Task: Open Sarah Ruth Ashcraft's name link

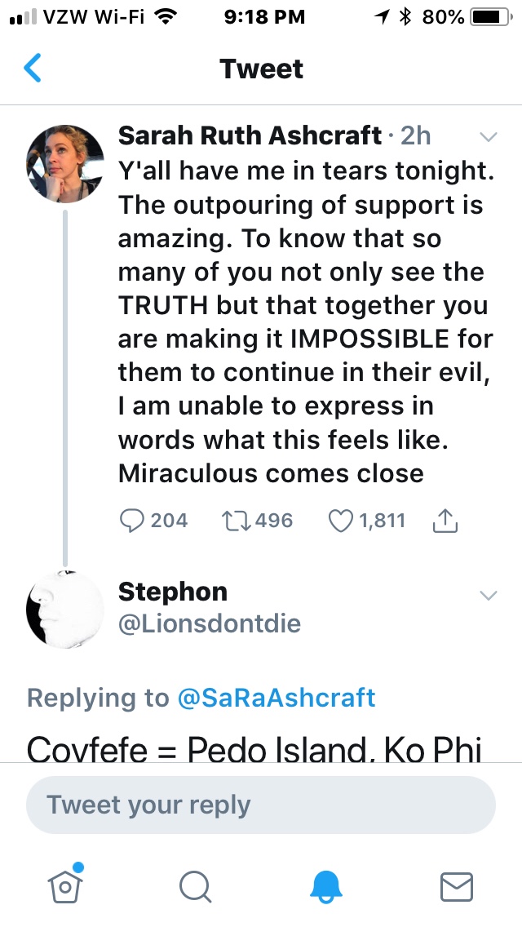Action: [x=250, y=135]
